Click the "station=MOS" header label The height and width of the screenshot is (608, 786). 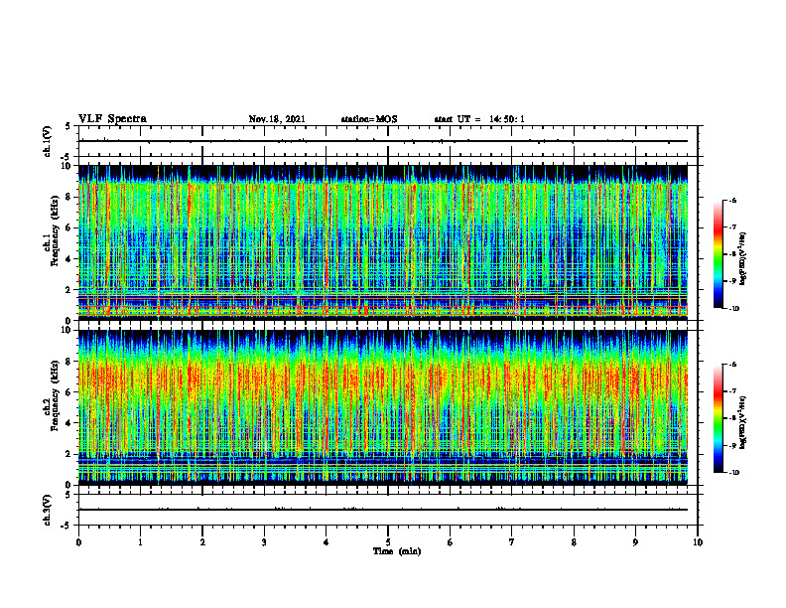point(369,119)
